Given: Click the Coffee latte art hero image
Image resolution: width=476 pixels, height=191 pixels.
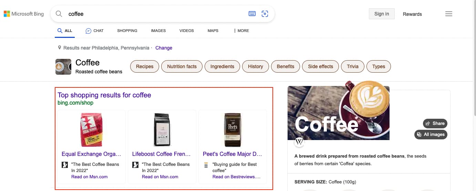Looking at the screenshot, I should click(x=339, y=110).
